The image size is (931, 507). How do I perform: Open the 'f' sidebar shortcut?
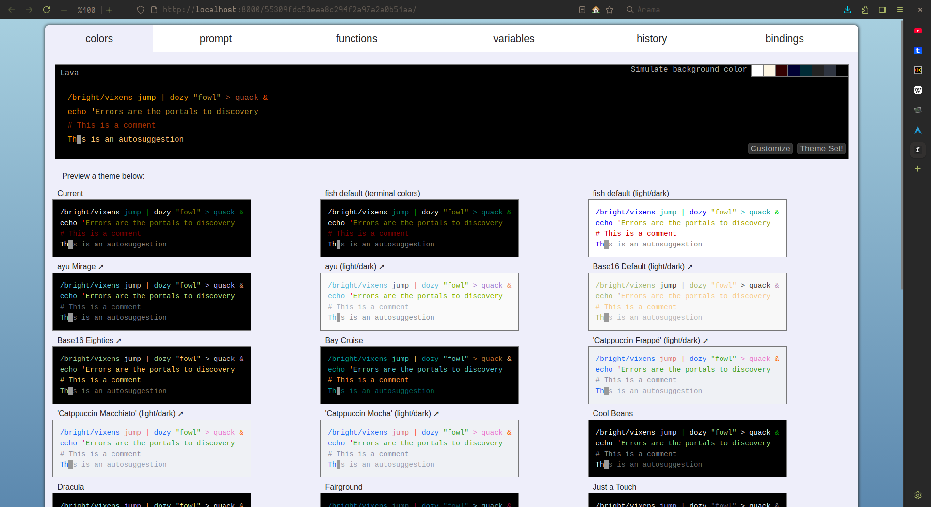(918, 150)
